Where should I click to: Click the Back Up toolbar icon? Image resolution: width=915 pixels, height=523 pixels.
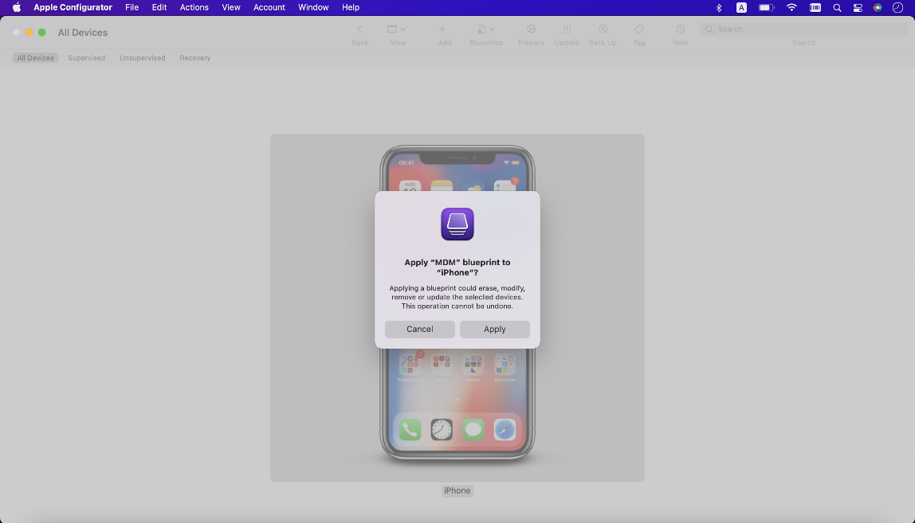click(x=603, y=29)
